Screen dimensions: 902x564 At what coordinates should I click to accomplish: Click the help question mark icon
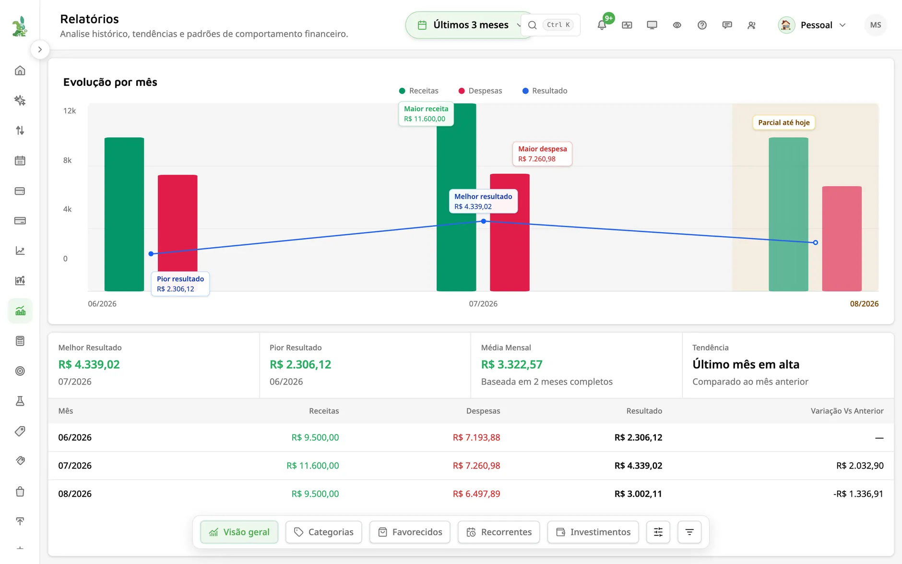702,25
